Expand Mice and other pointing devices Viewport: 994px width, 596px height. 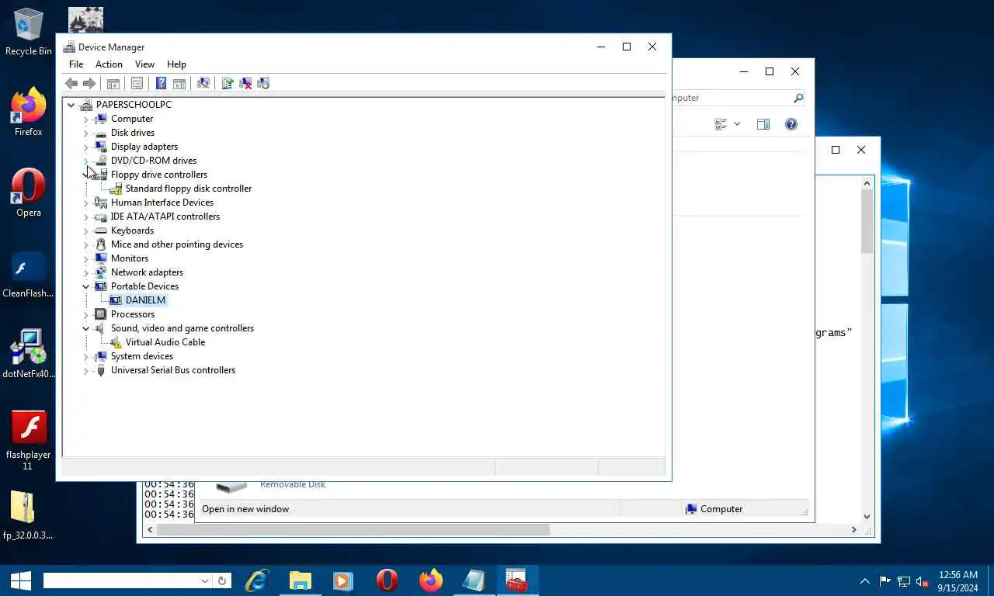(x=86, y=244)
